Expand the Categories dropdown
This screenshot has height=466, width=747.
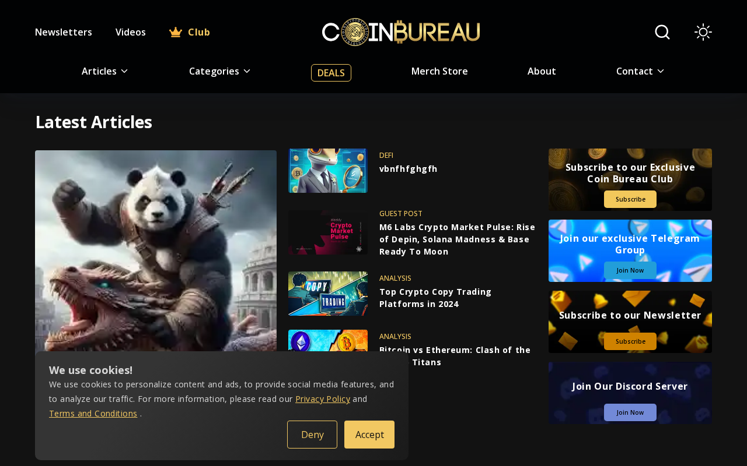[219, 71]
